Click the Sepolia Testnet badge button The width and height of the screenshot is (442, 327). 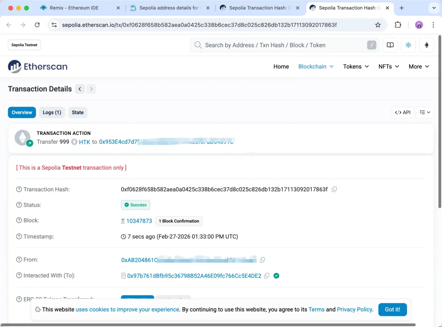pyautogui.click(x=24, y=45)
